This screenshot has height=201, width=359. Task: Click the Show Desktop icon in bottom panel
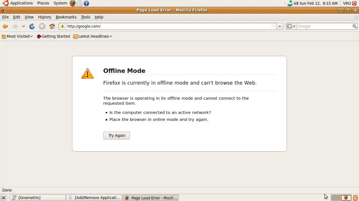click(4, 198)
